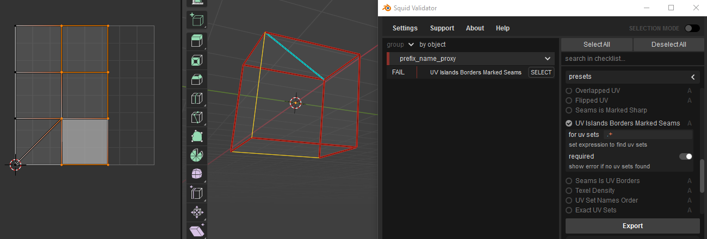Click the 'by object' grouping text
The image size is (707, 239).
tap(432, 45)
